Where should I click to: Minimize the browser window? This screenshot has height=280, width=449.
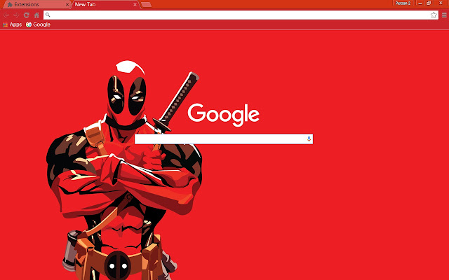pyautogui.click(x=420, y=3)
